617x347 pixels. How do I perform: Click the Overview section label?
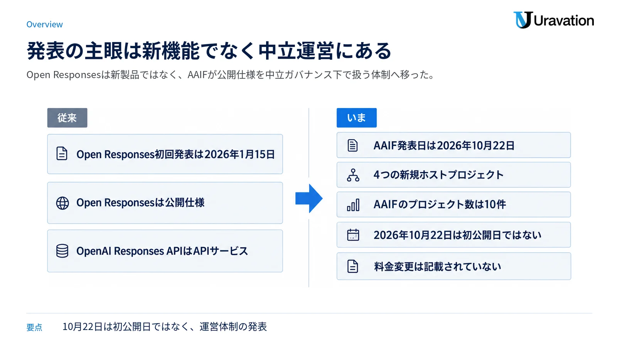(44, 24)
